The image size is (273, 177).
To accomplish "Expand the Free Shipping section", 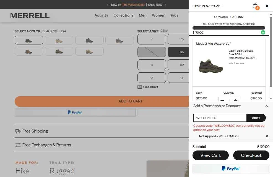I will coord(102,131).
